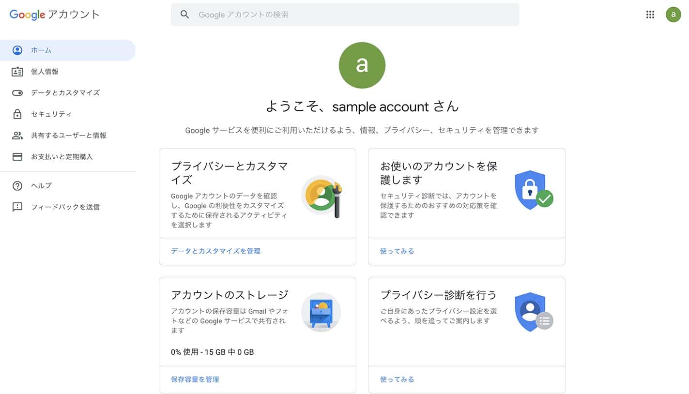Open フィードバックを送信 in the sidebar
689x394 pixels.
point(68,207)
